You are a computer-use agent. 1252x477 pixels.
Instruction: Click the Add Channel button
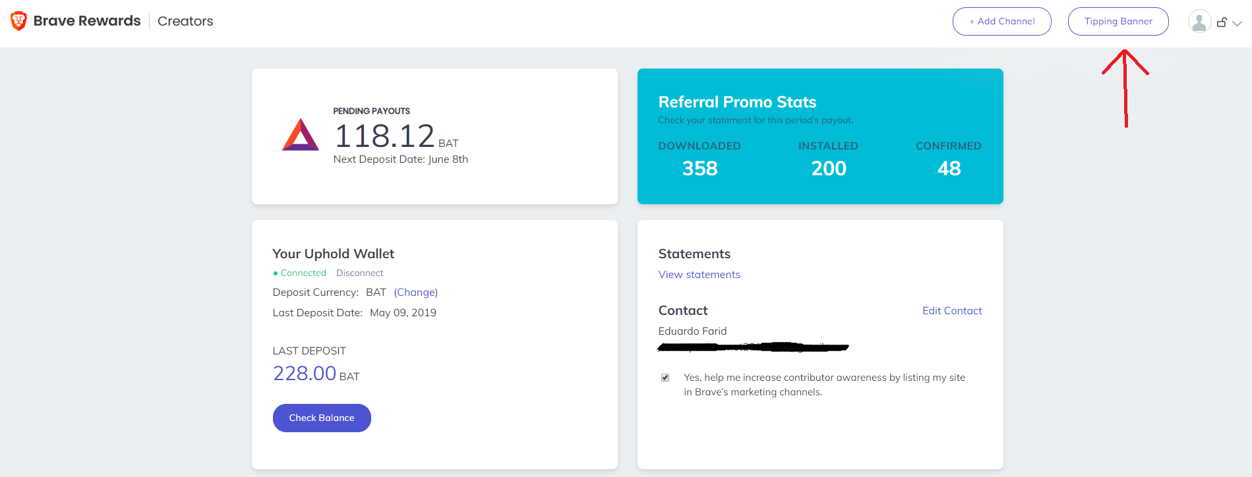click(1001, 21)
